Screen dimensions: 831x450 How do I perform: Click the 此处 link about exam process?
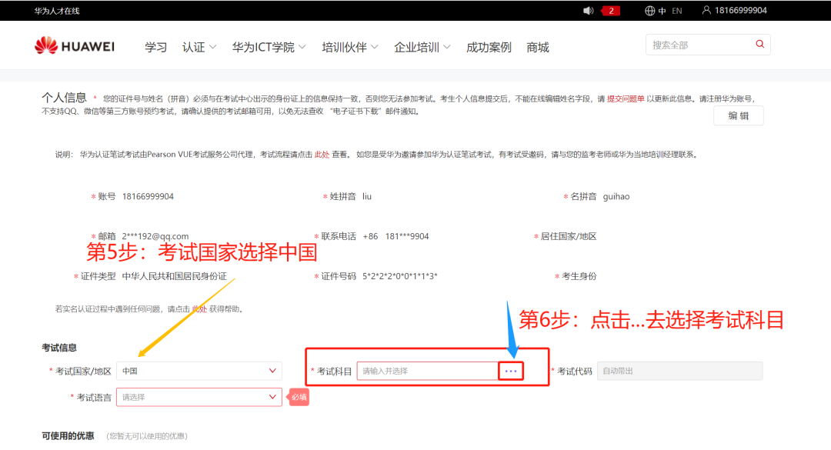click(x=322, y=155)
